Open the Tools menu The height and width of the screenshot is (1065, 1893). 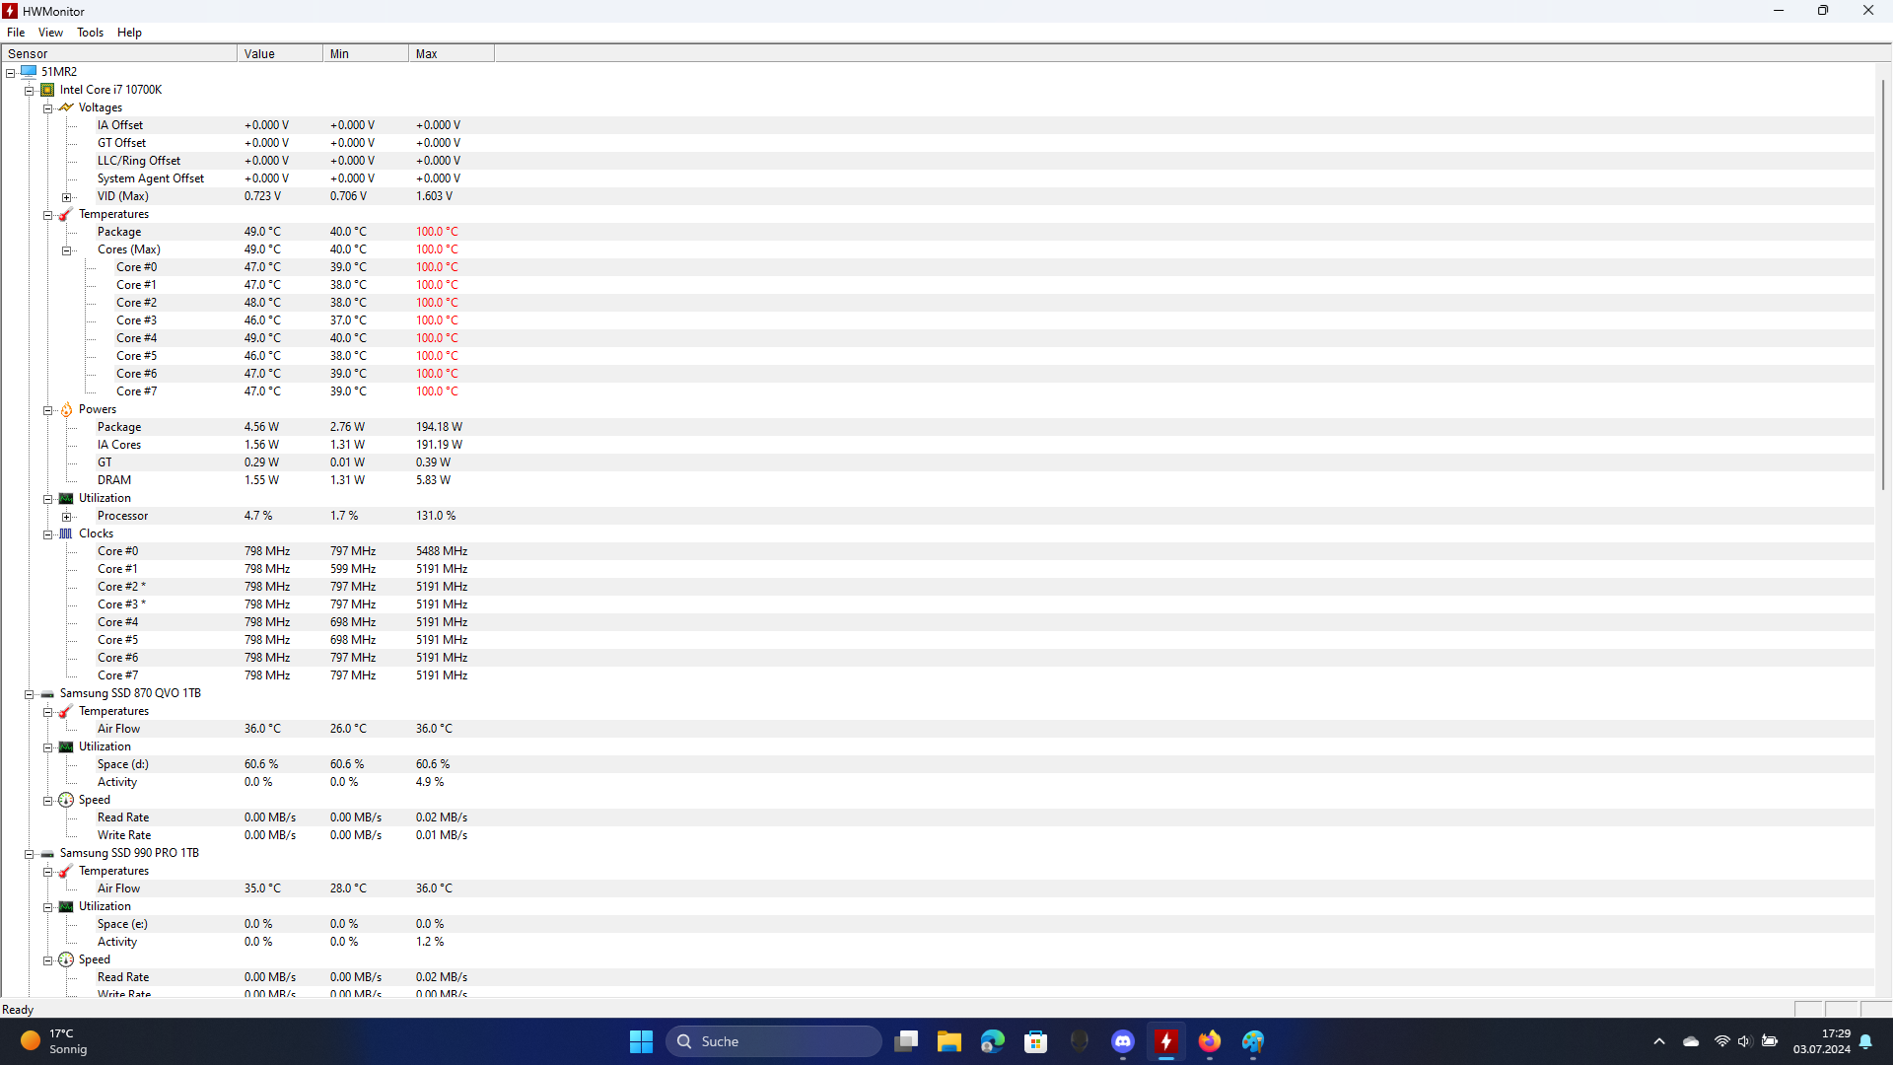point(90,33)
